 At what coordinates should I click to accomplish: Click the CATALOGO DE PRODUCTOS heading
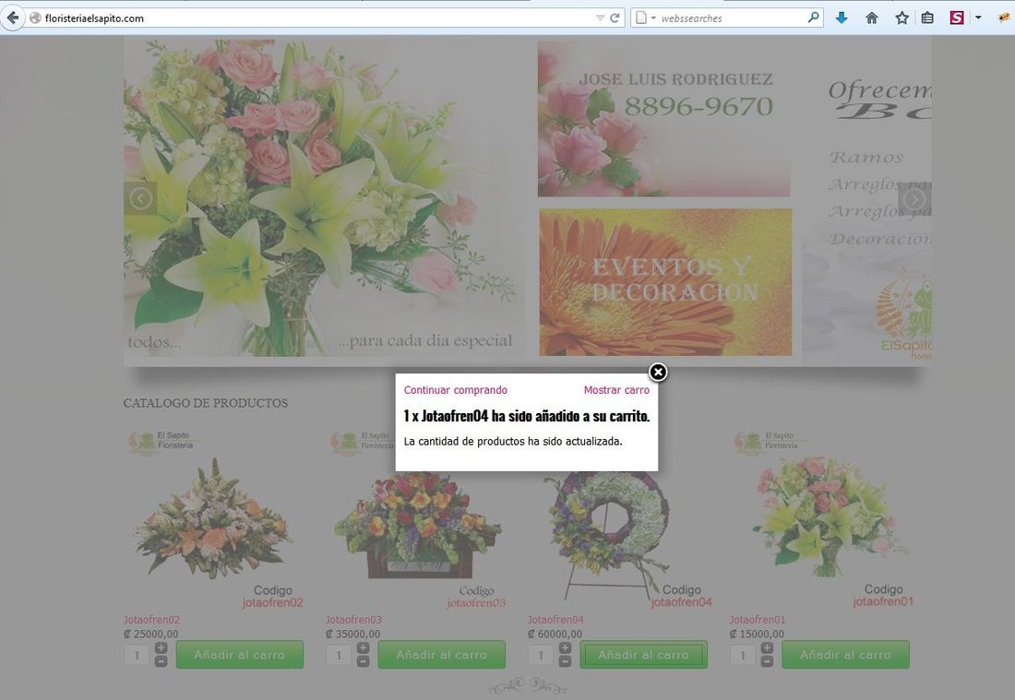pos(206,403)
